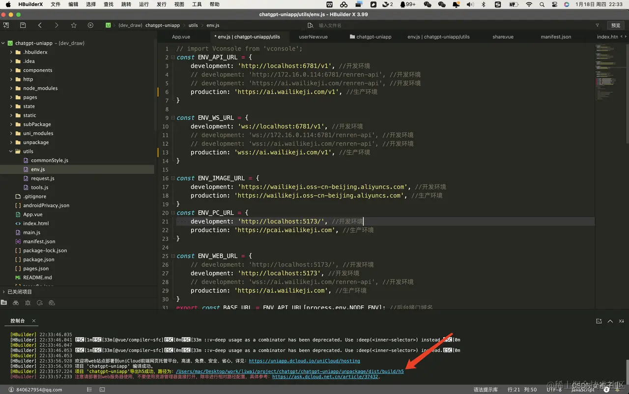
Task: Open the unpackage/dist/build/h5 path link
Action: 289,371
